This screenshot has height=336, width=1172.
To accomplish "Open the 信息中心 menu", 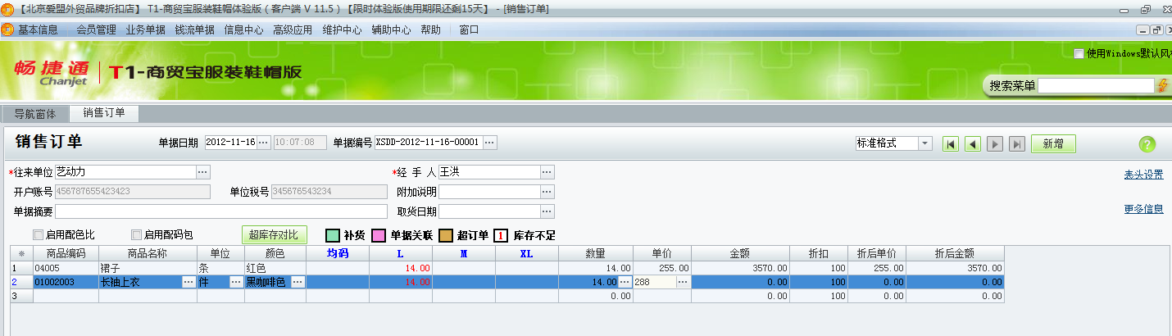I will tap(243, 30).
